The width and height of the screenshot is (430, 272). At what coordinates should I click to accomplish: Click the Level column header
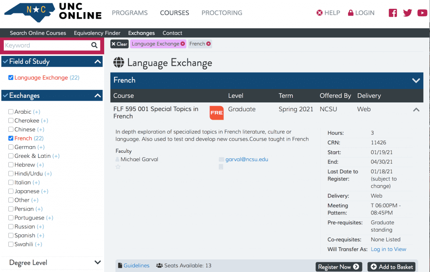tap(236, 96)
